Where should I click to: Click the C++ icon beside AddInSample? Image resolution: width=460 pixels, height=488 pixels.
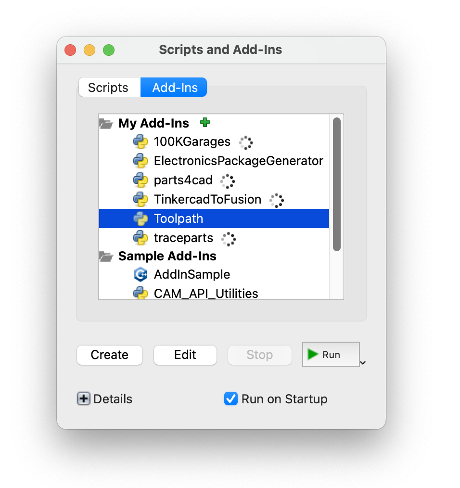click(x=141, y=274)
